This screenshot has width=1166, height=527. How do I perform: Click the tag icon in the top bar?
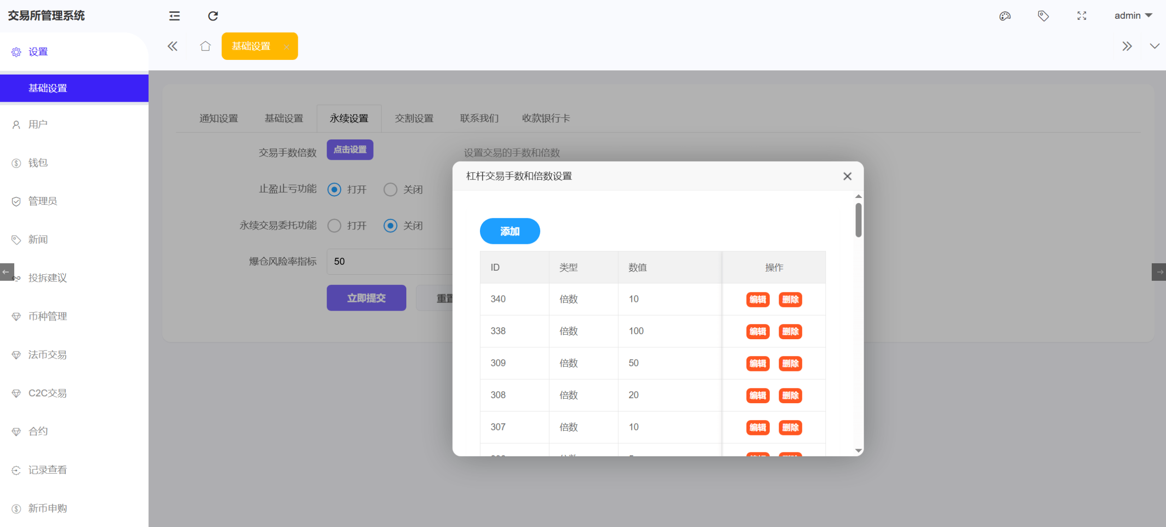pos(1043,16)
